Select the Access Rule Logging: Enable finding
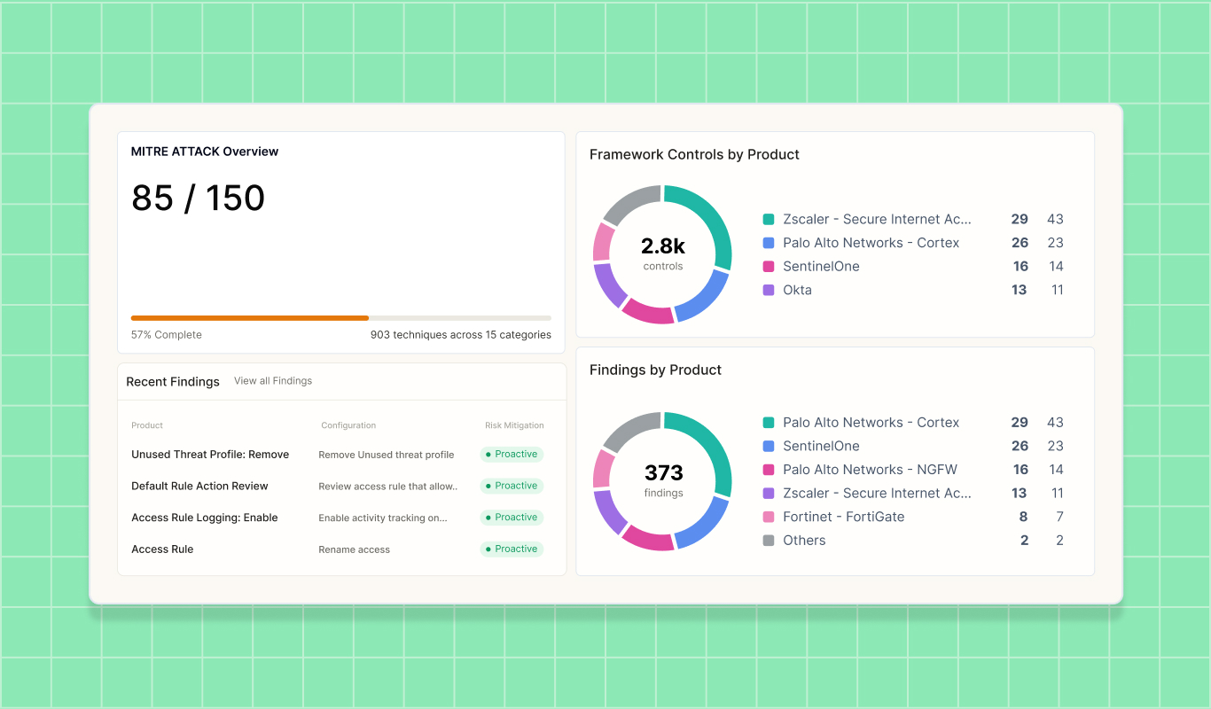1211x709 pixels. (x=205, y=518)
